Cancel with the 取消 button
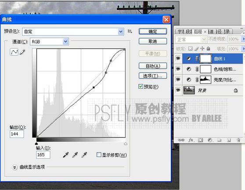The image size is (245, 190). [x=153, y=41]
